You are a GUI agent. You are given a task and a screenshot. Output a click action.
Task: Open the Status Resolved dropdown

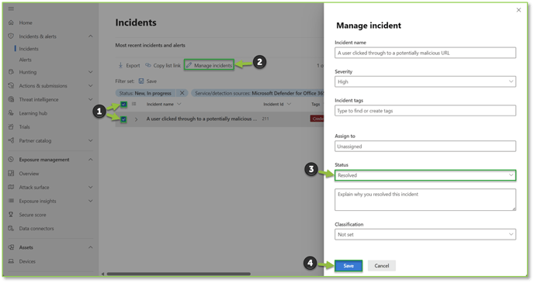[x=425, y=175]
